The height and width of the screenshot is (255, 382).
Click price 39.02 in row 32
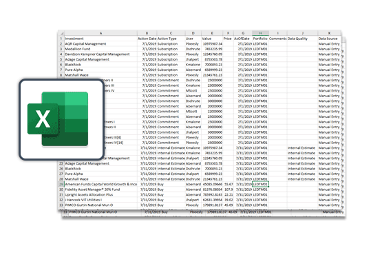(x=229, y=200)
